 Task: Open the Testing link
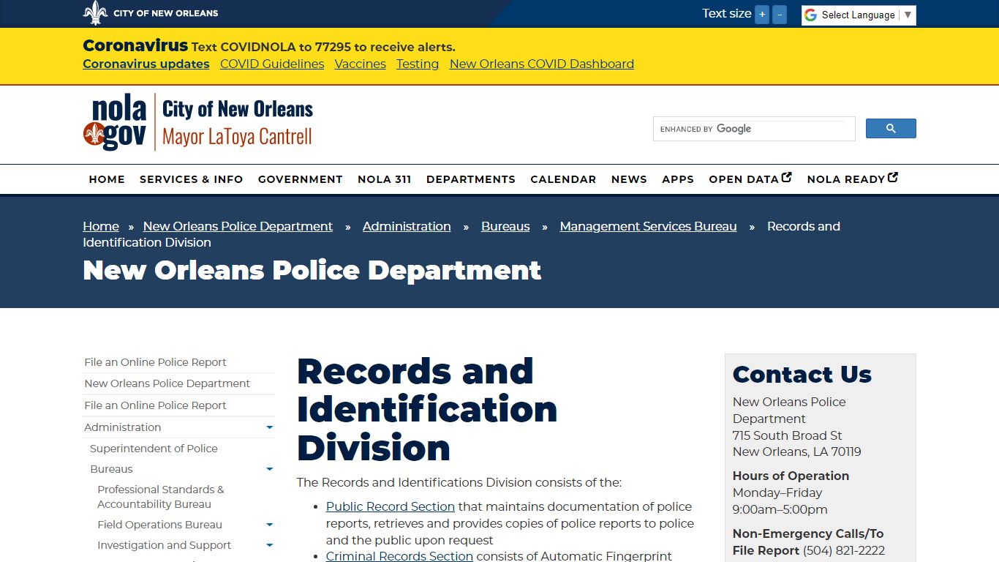(x=418, y=64)
